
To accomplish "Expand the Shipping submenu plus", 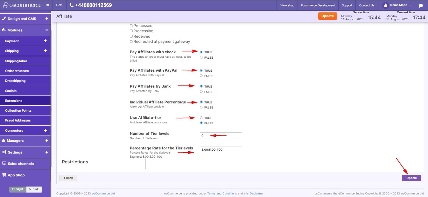I will 45,51.
